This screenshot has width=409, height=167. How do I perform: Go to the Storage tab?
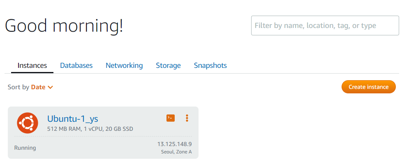click(168, 65)
